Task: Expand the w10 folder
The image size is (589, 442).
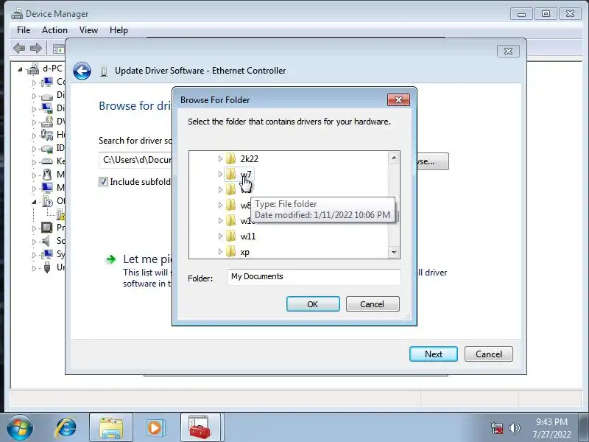Action: coord(220,220)
